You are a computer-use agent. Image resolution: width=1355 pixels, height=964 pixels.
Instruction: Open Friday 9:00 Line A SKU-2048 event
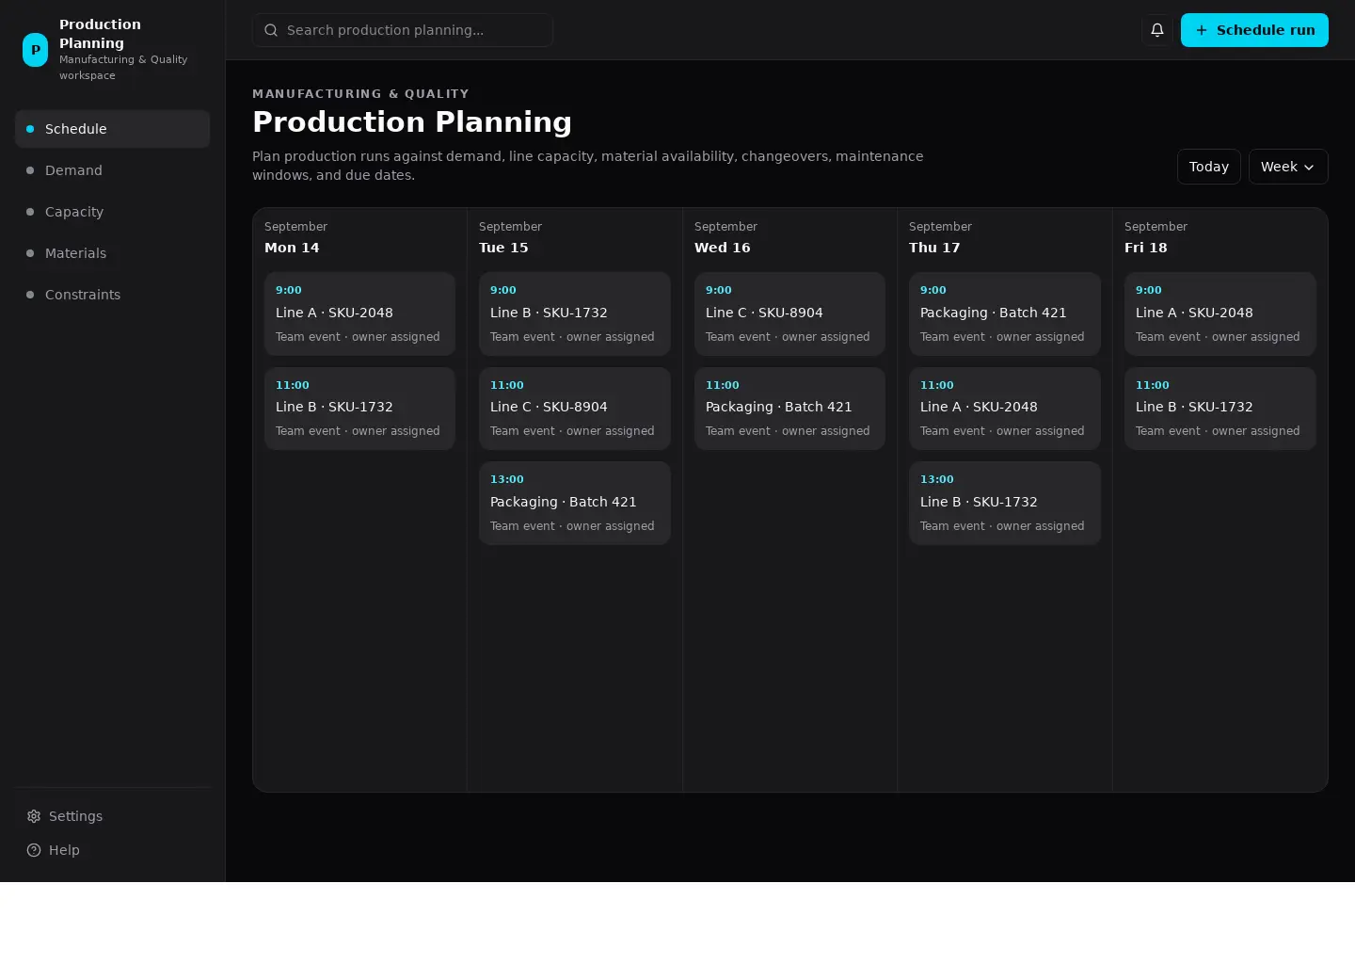coord(1219,313)
